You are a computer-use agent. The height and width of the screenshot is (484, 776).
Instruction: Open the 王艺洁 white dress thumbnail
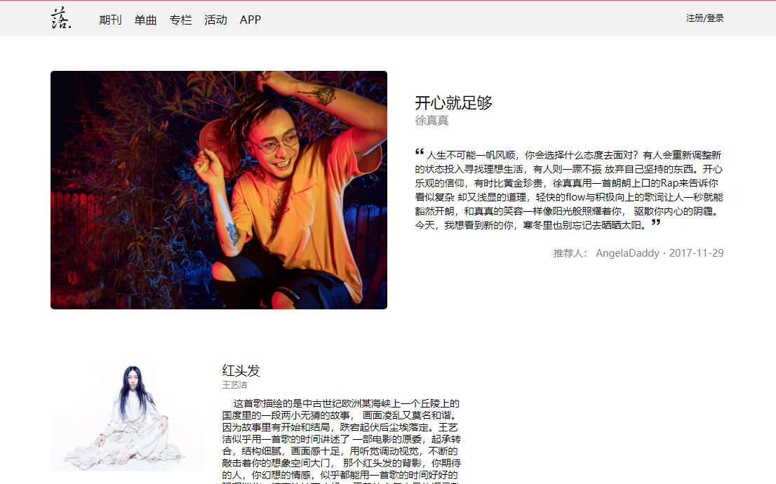pos(127,417)
